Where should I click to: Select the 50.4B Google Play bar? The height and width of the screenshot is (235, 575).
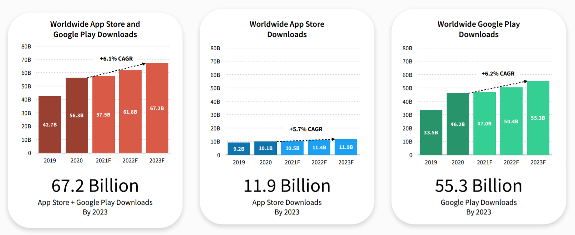click(x=511, y=121)
